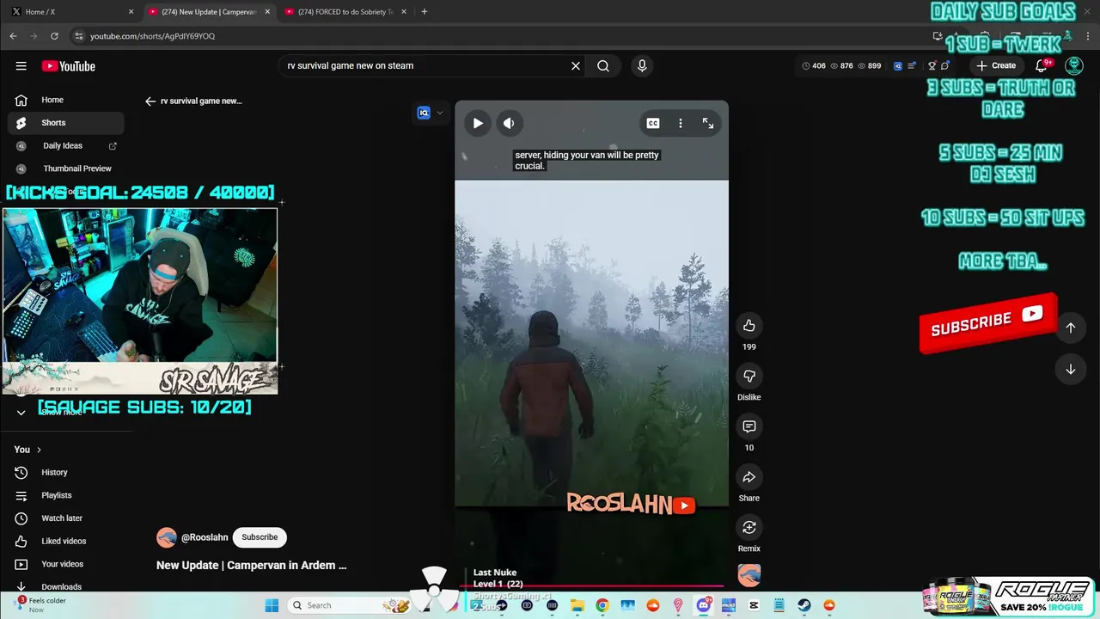Open File Explorer from the taskbar
1100x619 pixels.
(x=577, y=605)
